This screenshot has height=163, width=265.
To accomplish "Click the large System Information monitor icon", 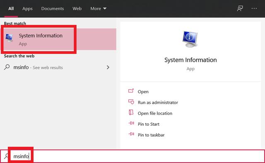I will [190, 39].
